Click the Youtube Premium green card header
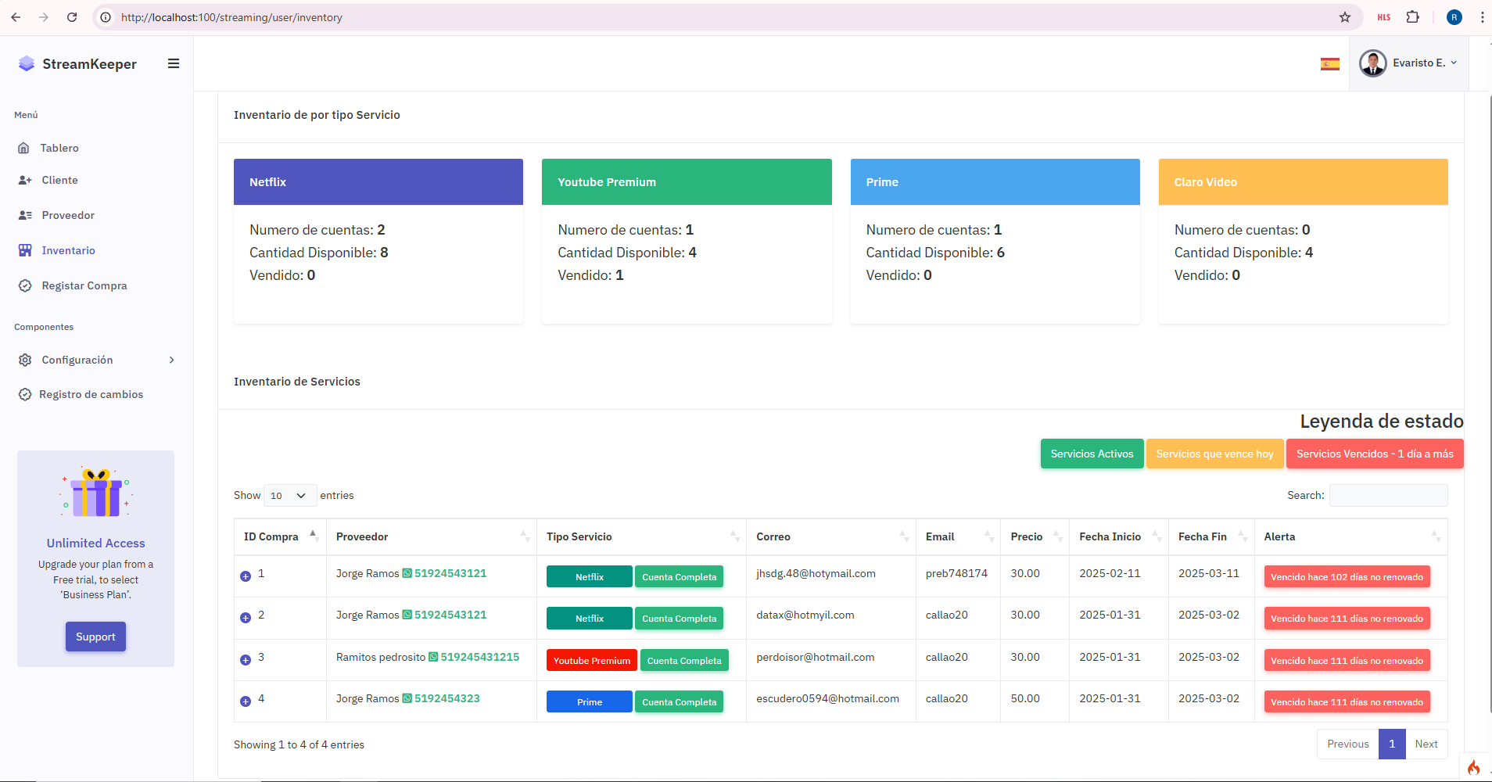Image resolution: width=1492 pixels, height=782 pixels. [687, 181]
